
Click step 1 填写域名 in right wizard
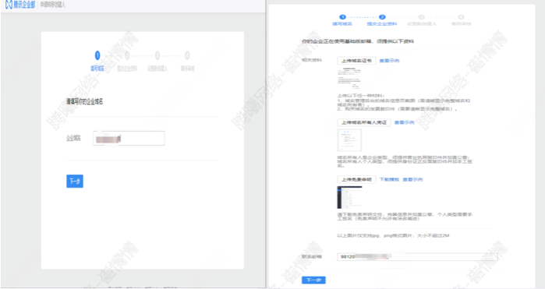tap(342, 20)
